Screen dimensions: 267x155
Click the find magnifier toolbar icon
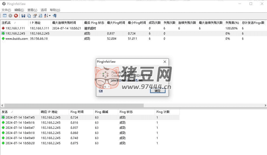40,16
